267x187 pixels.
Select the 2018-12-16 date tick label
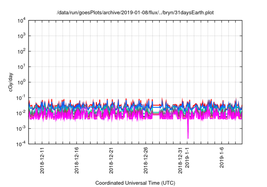77,160
